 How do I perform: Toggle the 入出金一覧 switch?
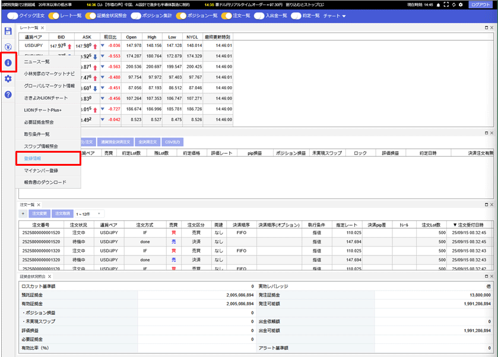[x=259, y=15]
